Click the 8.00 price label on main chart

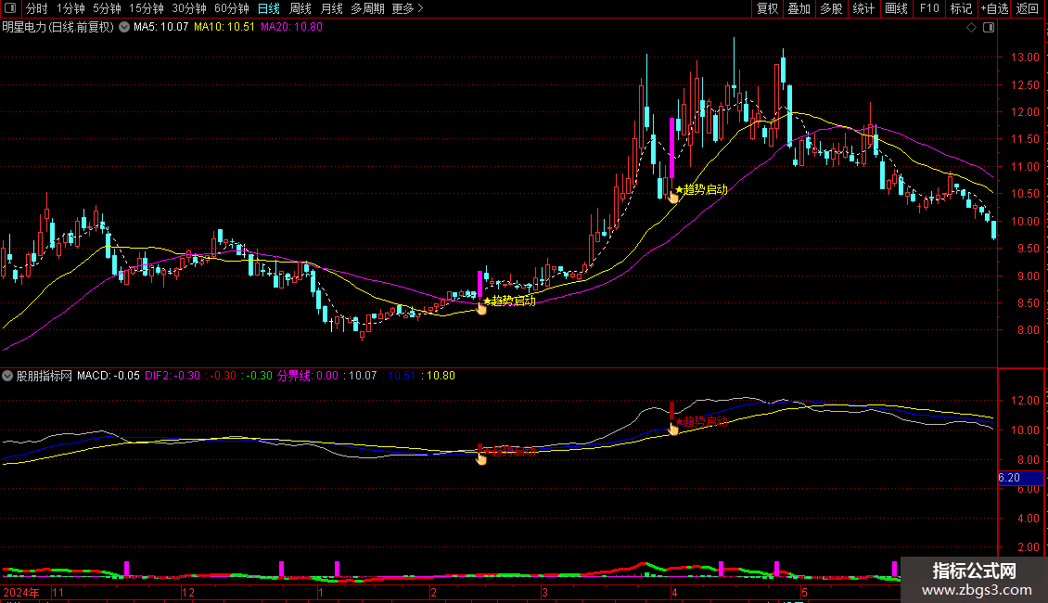coord(1028,330)
